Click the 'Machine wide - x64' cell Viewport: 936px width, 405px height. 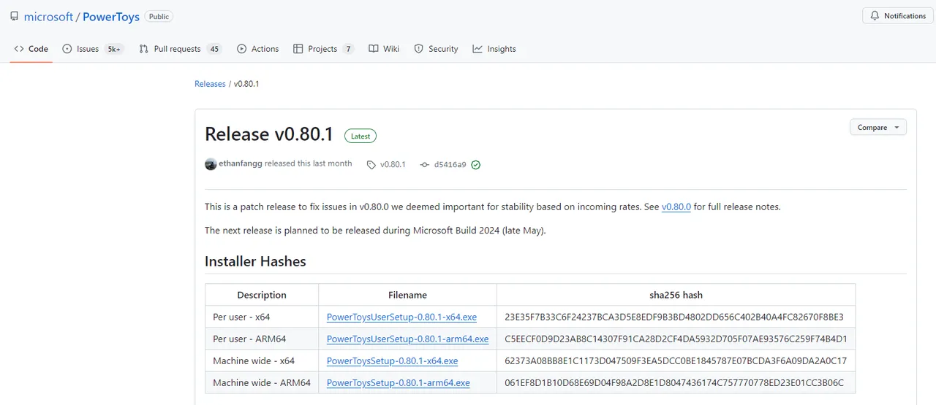(x=262, y=361)
